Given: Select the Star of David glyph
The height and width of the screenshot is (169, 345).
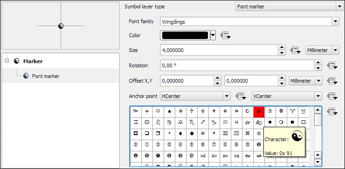Looking at the screenshot, I should tap(236, 111).
